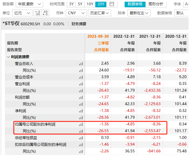Screen dimensions: 190x156
Task: Click the 财务摘要 link
Action: click(79, 24)
